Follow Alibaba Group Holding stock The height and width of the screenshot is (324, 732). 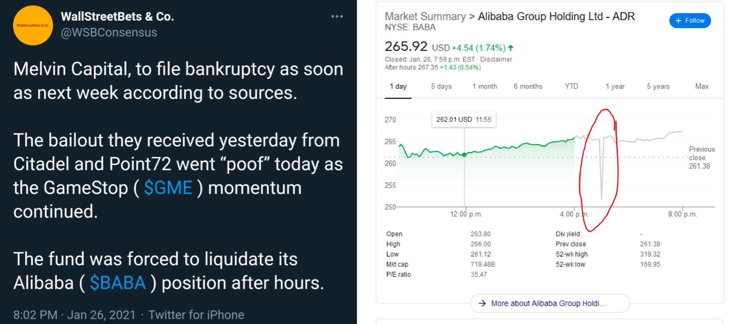click(x=690, y=21)
